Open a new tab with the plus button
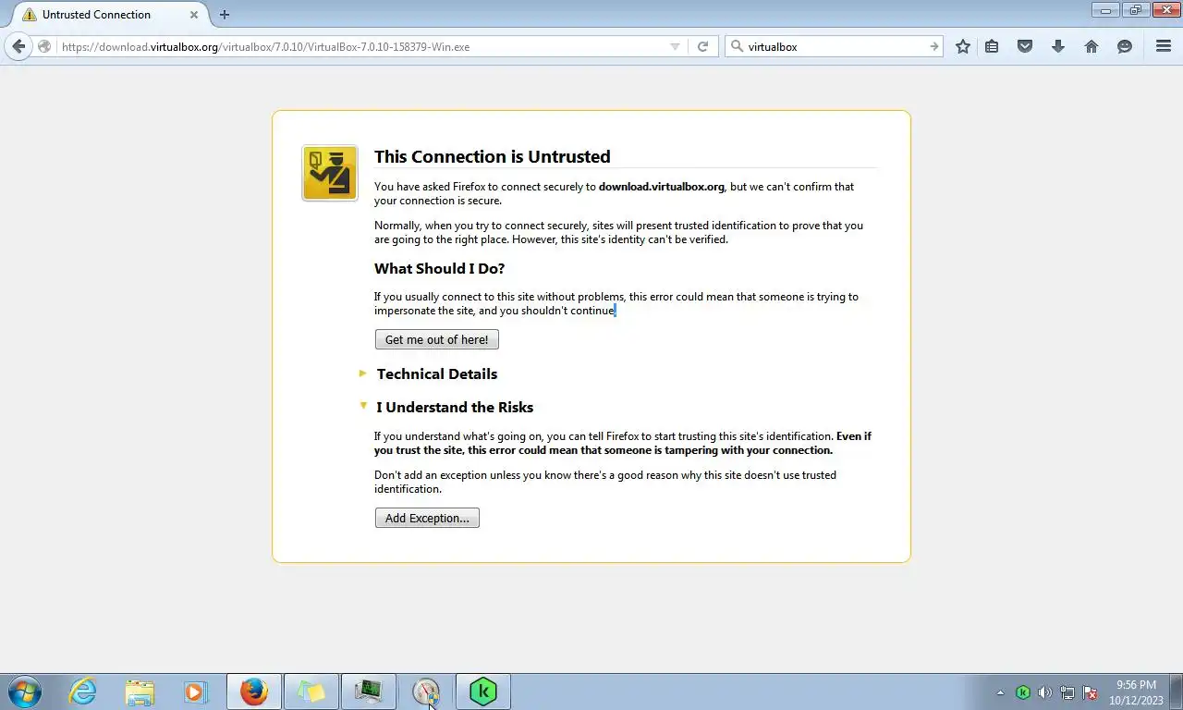The height and width of the screenshot is (710, 1183). [x=225, y=14]
